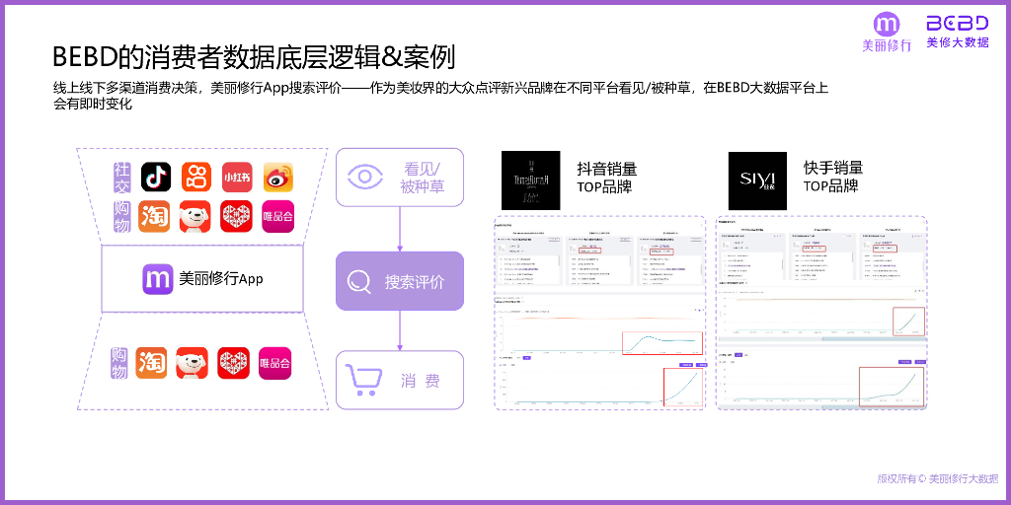Click the 社交 vertical label tag
This screenshot has height=505, width=1011.
(x=121, y=178)
